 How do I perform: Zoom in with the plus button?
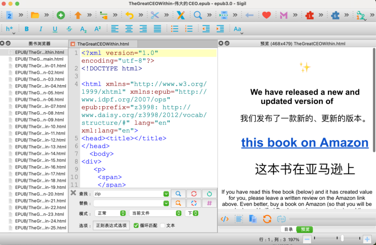(x=367, y=239)
